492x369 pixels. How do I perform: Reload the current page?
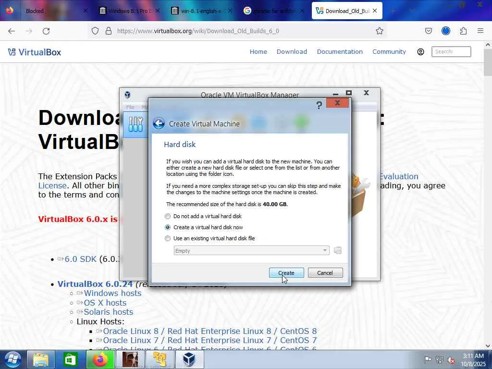(46, 31)
